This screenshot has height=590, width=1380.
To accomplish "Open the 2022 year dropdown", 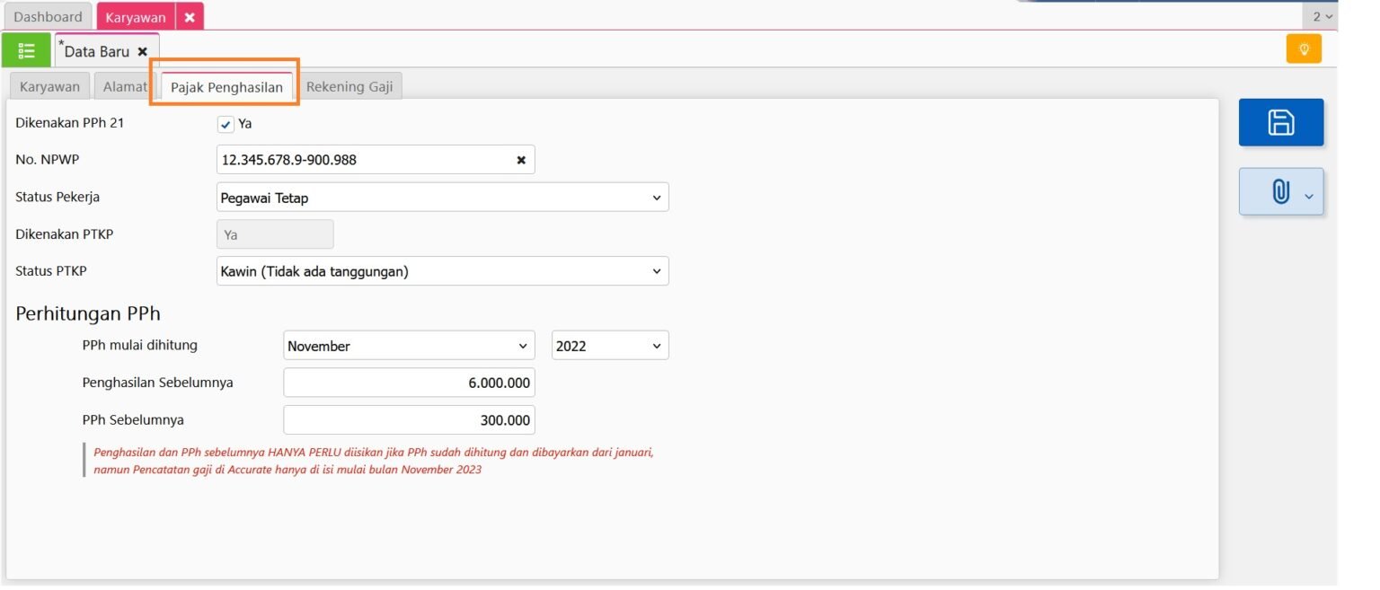I will coord(609,346).
